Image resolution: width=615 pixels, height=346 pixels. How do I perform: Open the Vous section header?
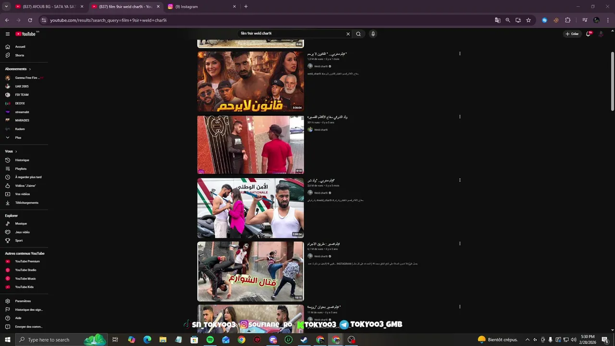click(x=11, y=151)
